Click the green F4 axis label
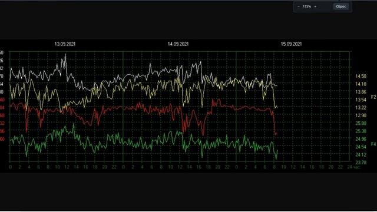377x212 pixels. click(x=373, y=144)
